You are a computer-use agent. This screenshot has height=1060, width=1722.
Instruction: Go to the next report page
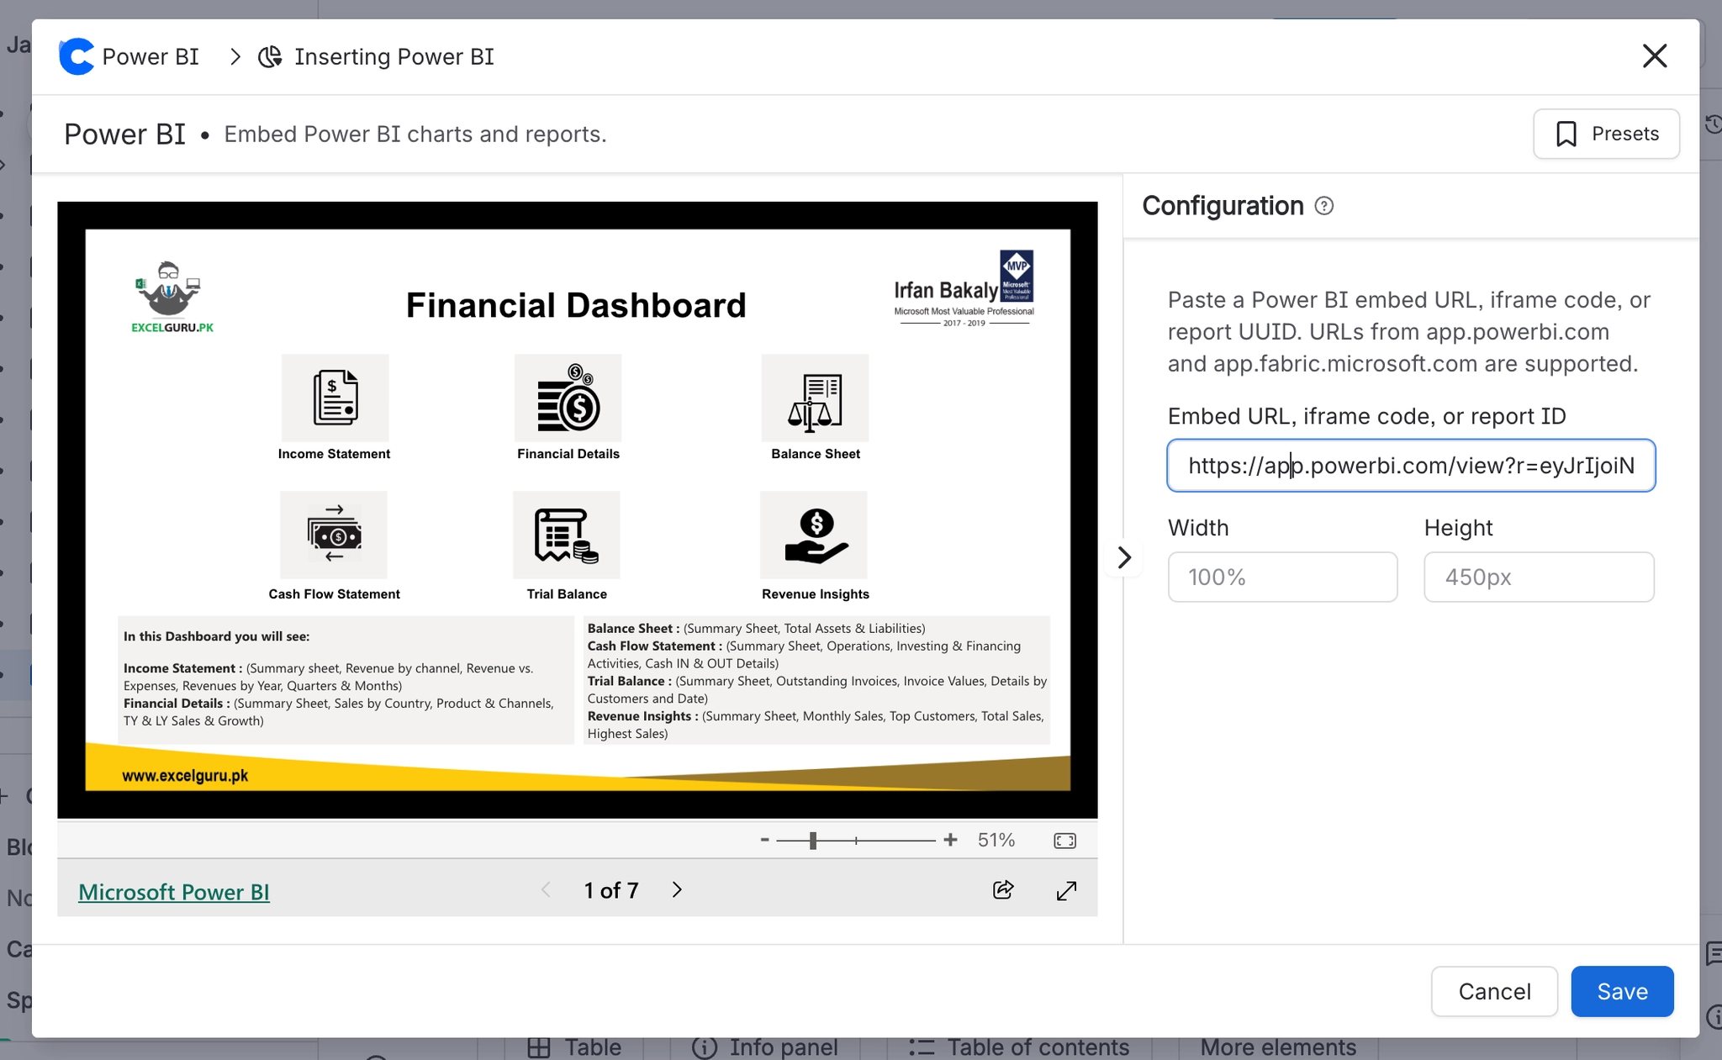point(678,890)
